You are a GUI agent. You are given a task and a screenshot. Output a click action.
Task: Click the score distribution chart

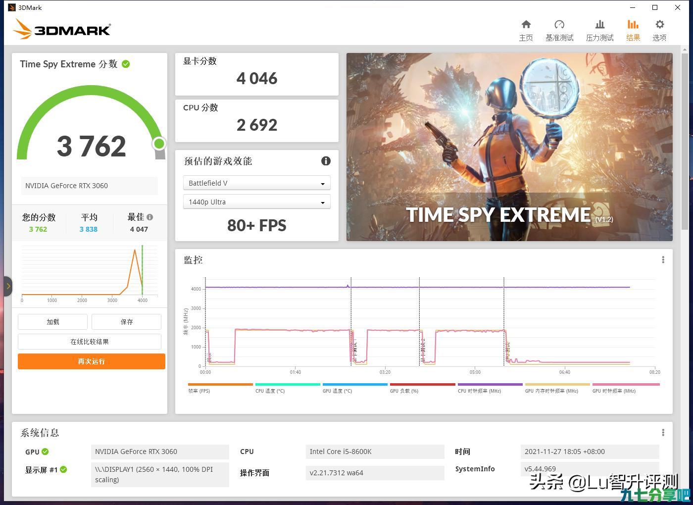pyautogui.click(x=90, y=274)
